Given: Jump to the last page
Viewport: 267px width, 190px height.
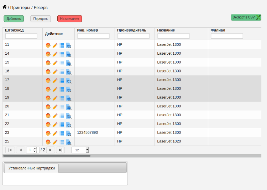Looking at the screenshot, I should point(61,150).
